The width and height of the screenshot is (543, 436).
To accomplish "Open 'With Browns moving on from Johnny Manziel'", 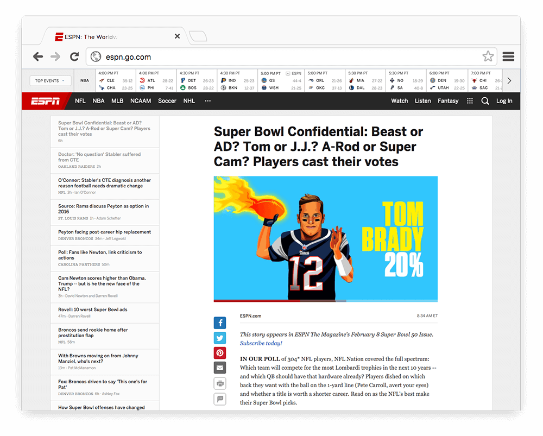I will coord(105,362).
